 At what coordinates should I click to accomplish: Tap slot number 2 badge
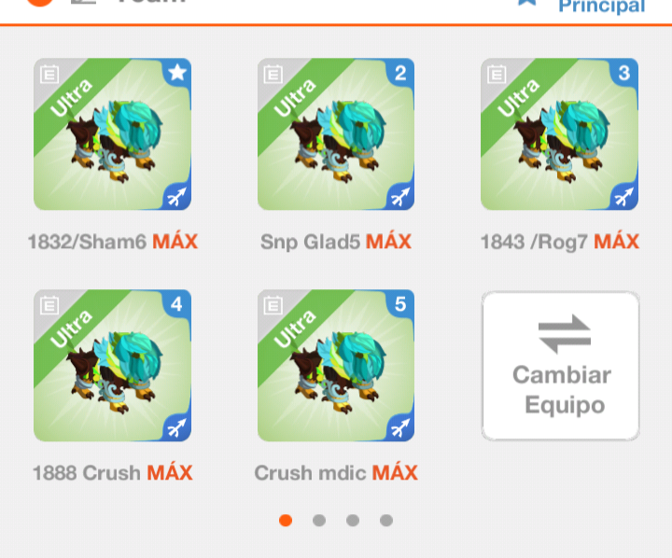(400, 73)
